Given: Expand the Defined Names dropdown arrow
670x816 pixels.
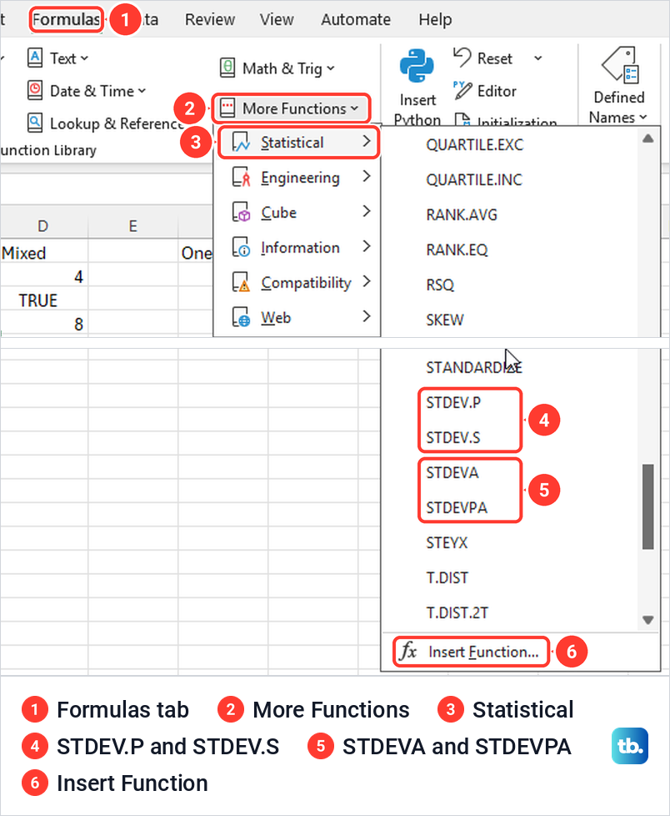Looking at the screenshot, I should coord(643,118).
